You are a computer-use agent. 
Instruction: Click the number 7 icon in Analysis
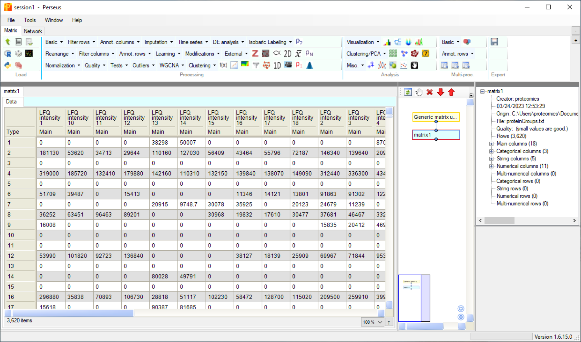click(x=426, y=54)
